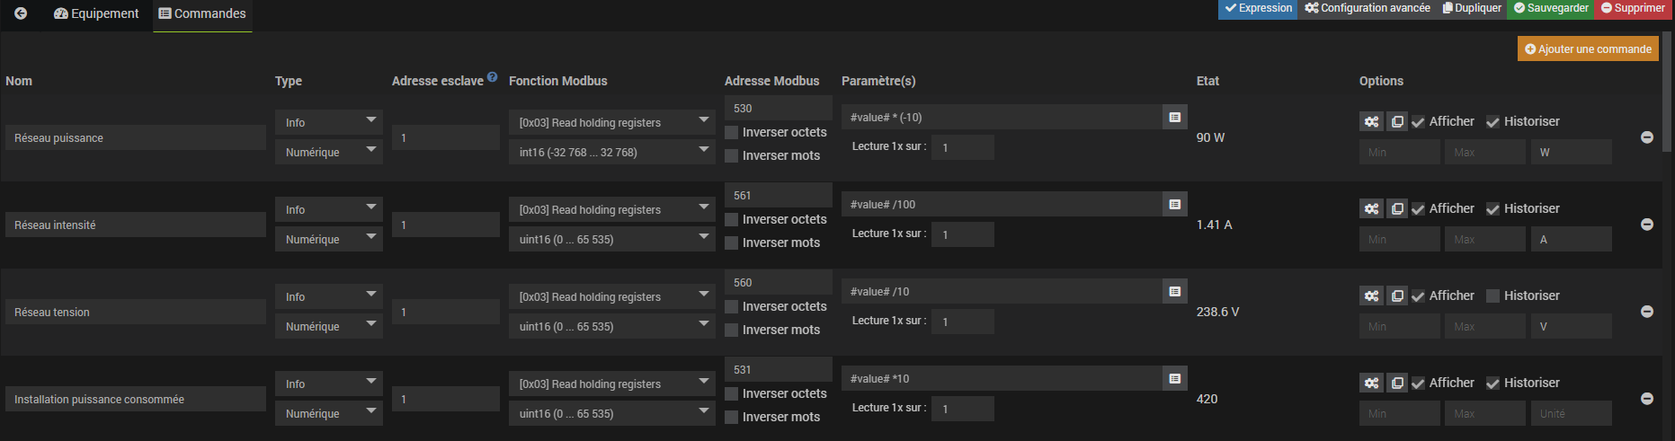Image resolution: width=1675 pixels, height=441 pixels.
Task: Switch to the Equipement tab
Action: [96, 13]
